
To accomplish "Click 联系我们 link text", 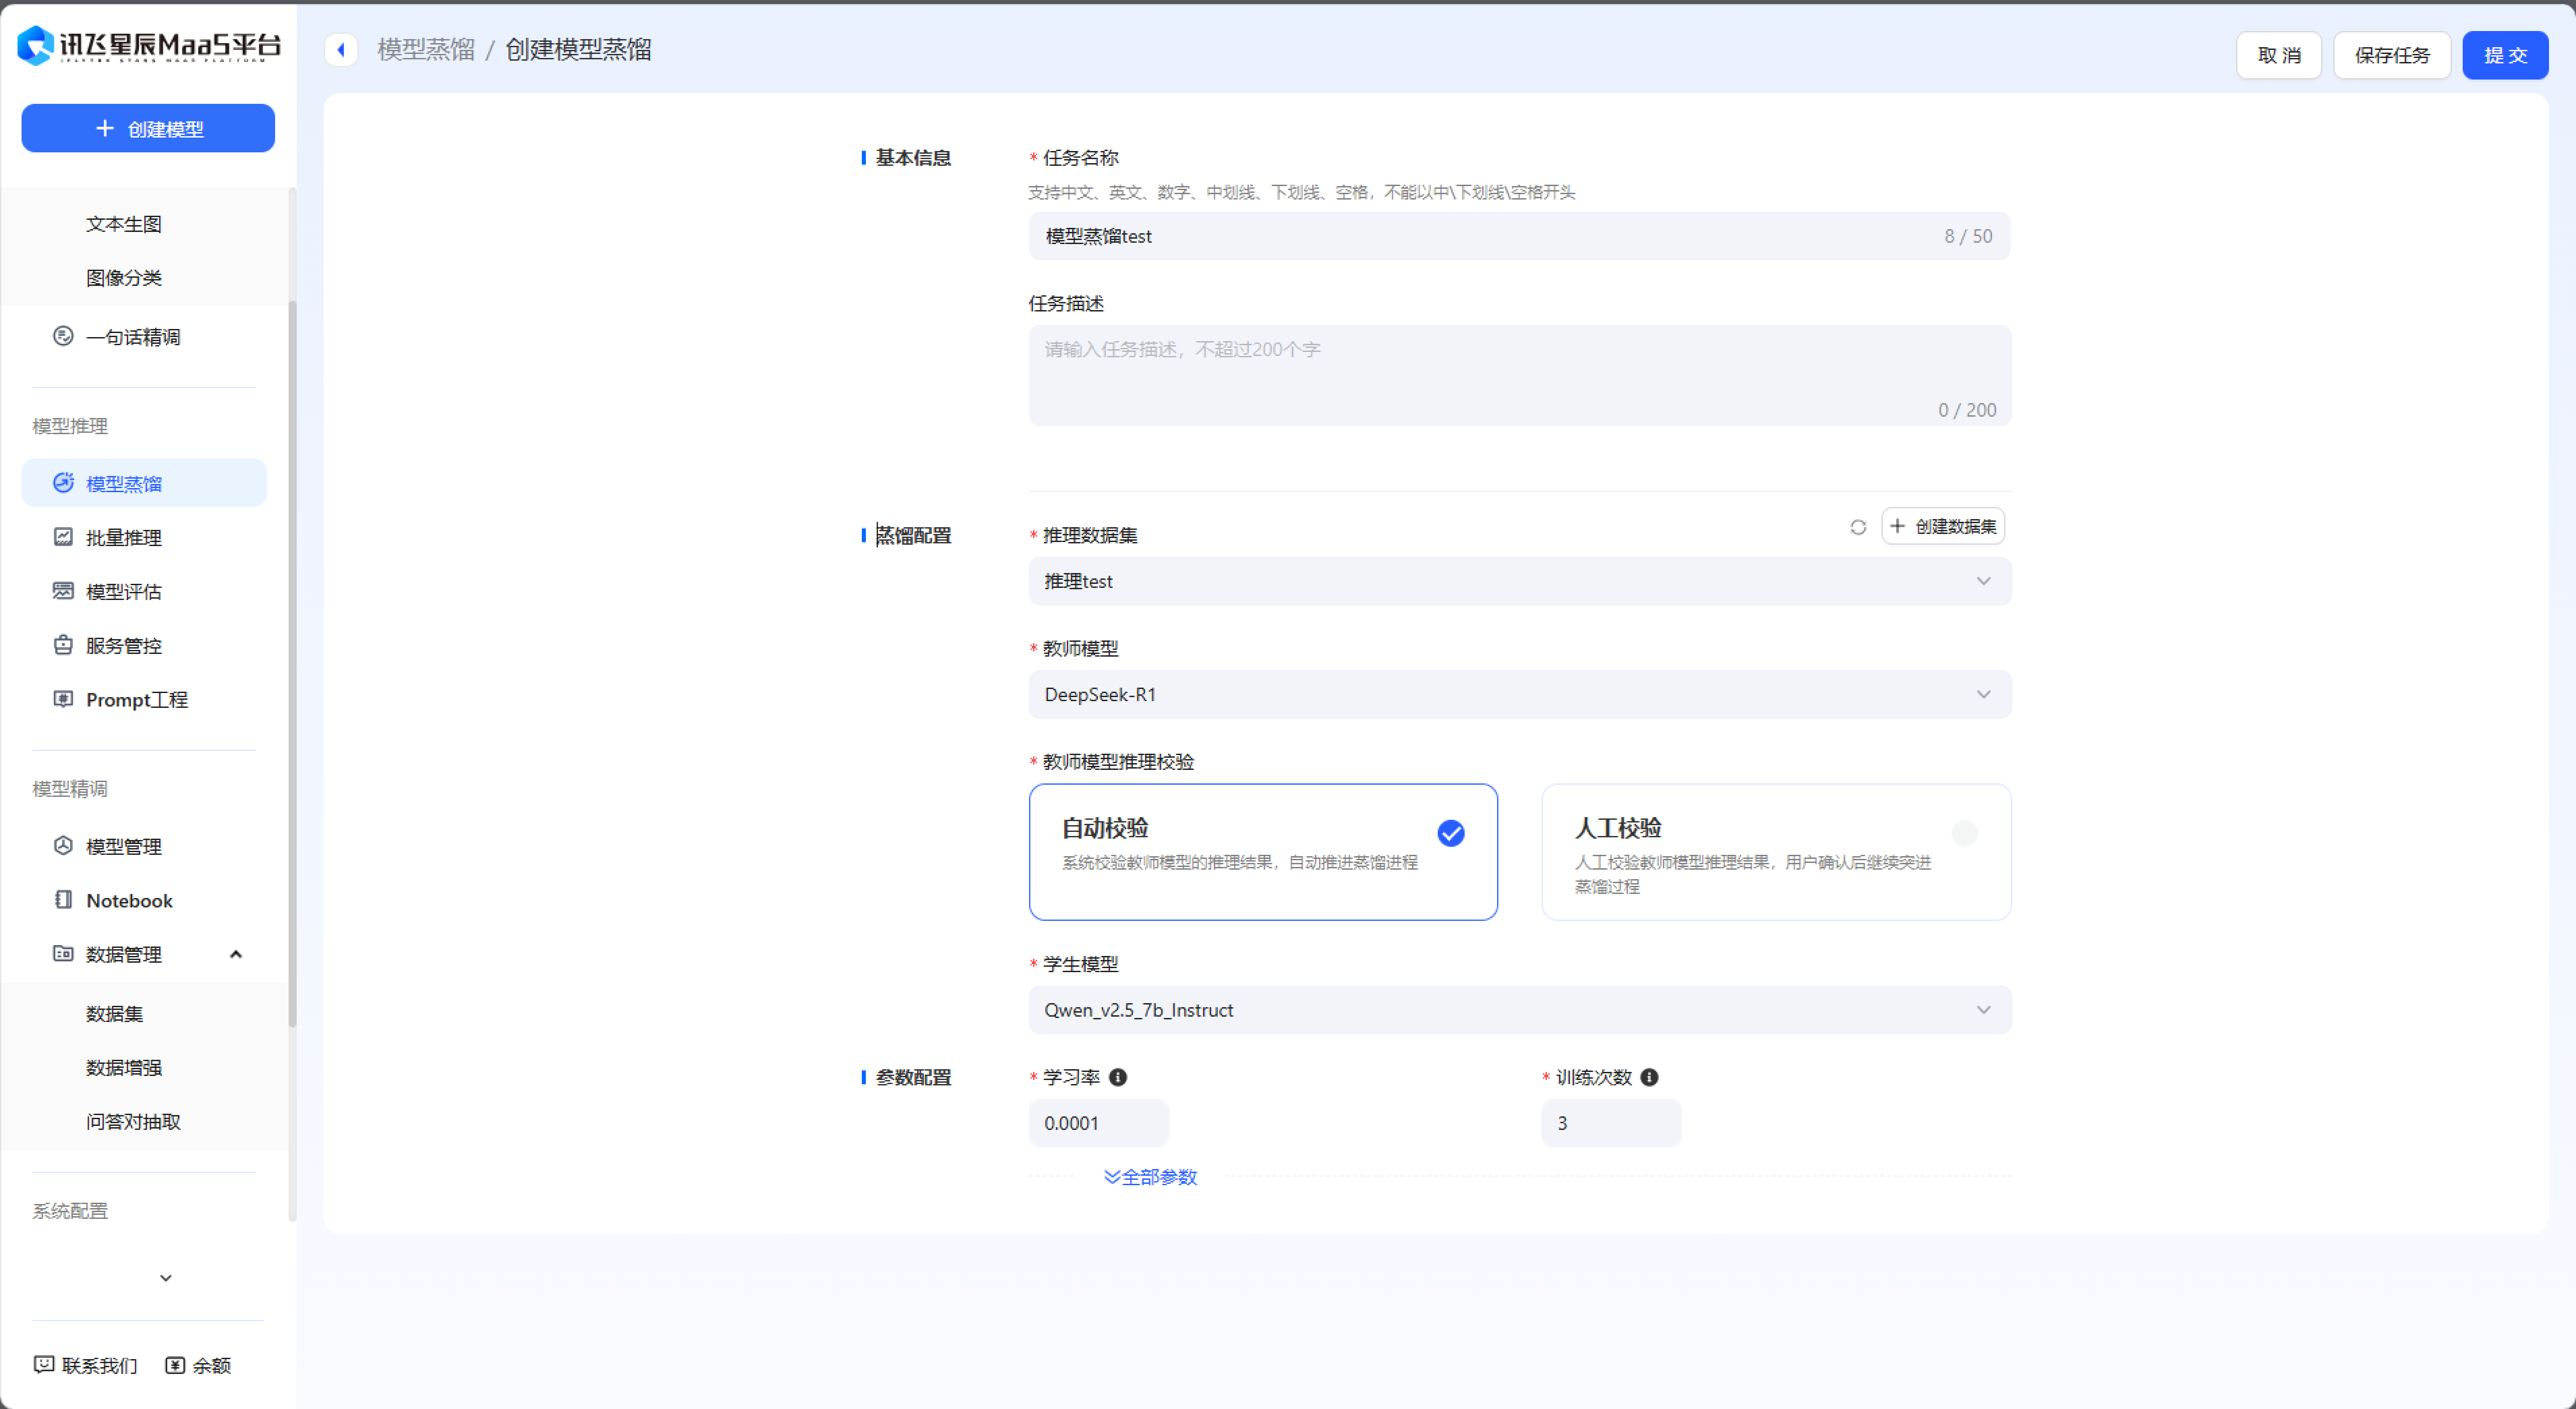I will coord(99,1365).
